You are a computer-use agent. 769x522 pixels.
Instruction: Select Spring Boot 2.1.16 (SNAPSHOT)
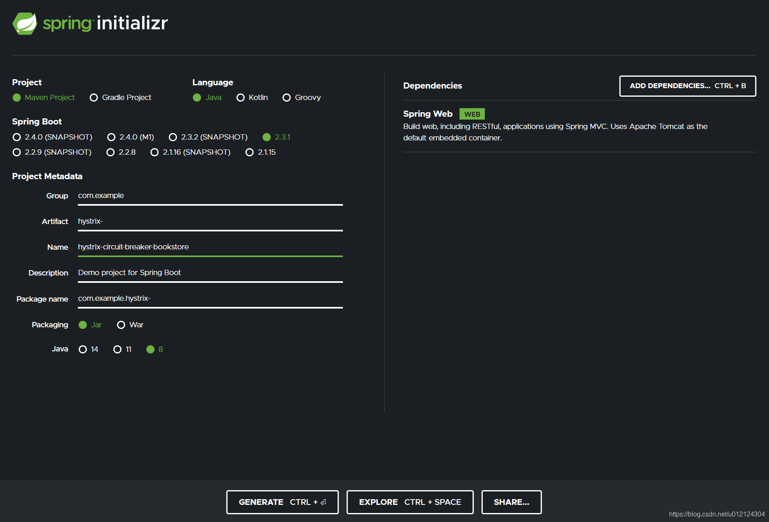(x=190, y=152)
